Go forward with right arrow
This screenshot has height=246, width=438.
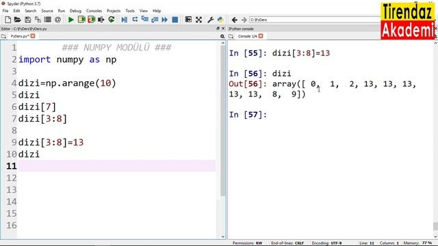click(x=244, y=20)
